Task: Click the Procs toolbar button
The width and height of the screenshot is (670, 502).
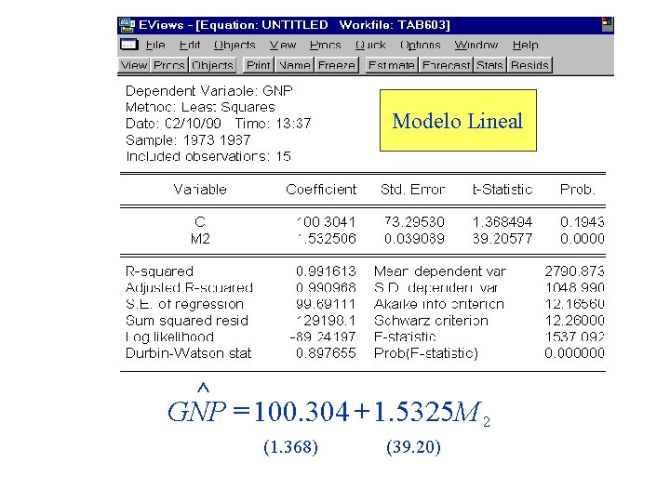Action: (169, 65)
